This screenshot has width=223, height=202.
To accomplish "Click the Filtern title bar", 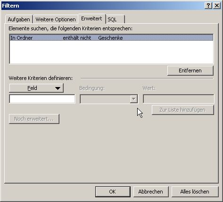I will coord(102,6).
